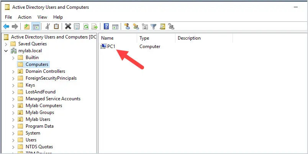
Task: Click the root console node icon in tree
Action: pyautogui.click(x=7, y=37)
